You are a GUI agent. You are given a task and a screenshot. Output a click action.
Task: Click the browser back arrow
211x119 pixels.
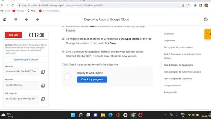(x=2, y=5)
